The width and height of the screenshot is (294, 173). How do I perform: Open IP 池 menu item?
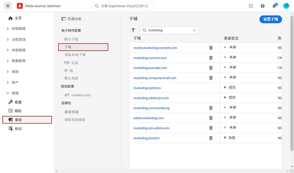coord(69,71)
